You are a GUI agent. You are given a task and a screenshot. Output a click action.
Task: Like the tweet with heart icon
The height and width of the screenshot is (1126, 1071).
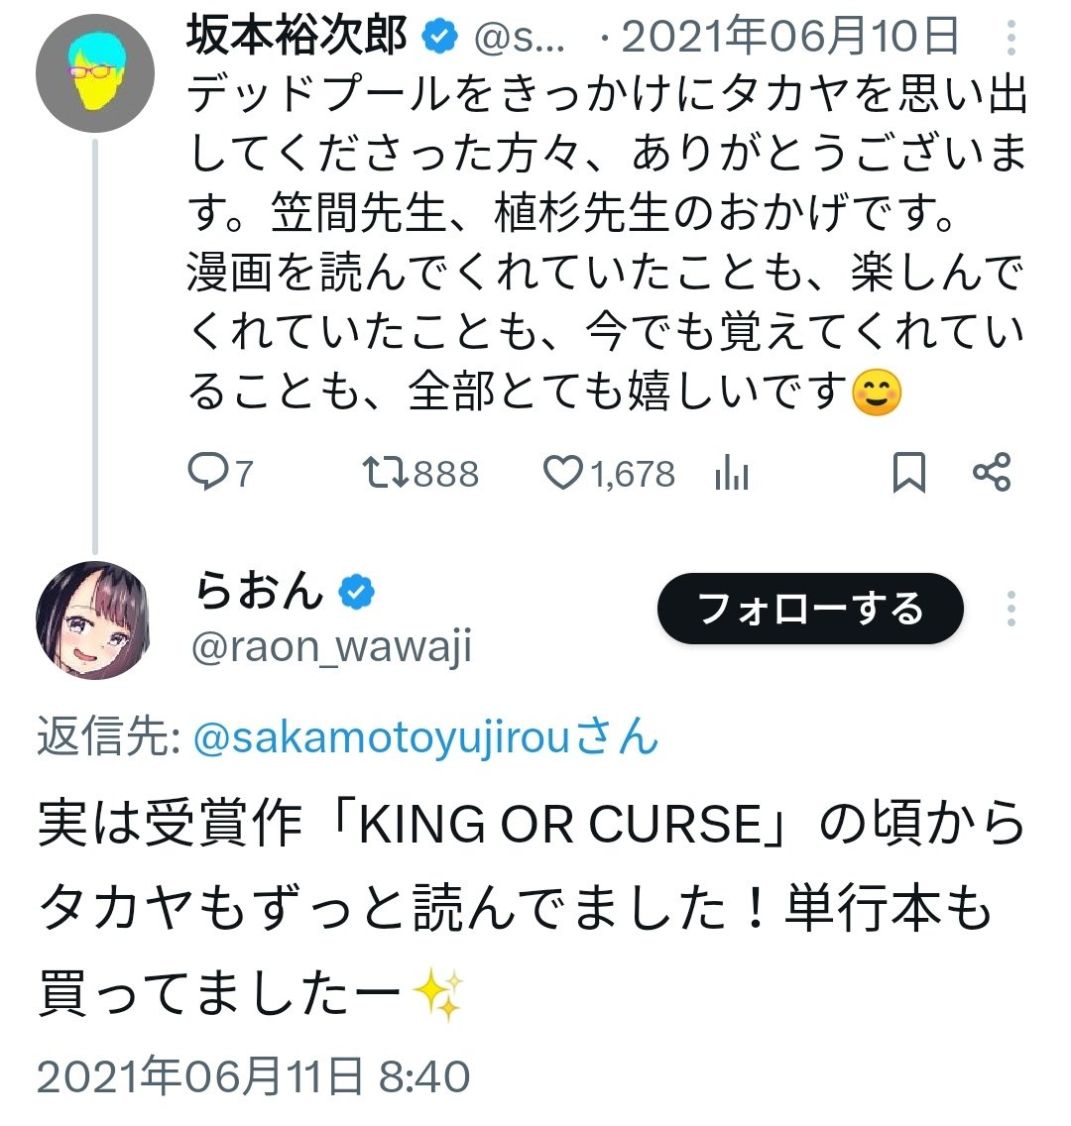click(563, 474)
